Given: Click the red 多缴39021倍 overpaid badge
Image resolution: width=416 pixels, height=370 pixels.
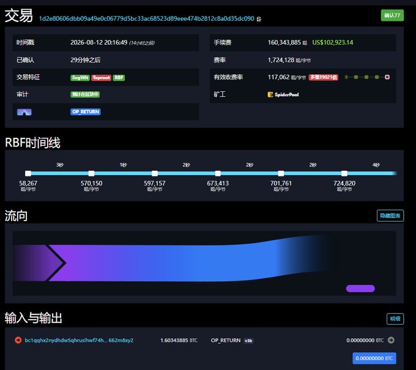Looking at the screenshot, I should click(323, 77).
